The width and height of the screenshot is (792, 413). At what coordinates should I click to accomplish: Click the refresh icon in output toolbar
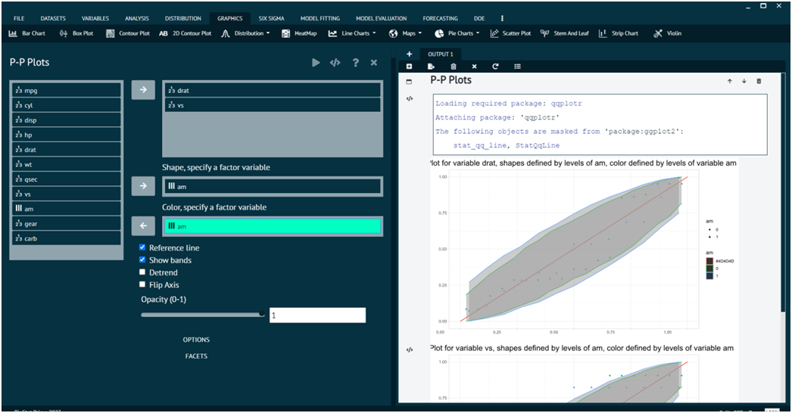tap(495, 66)
